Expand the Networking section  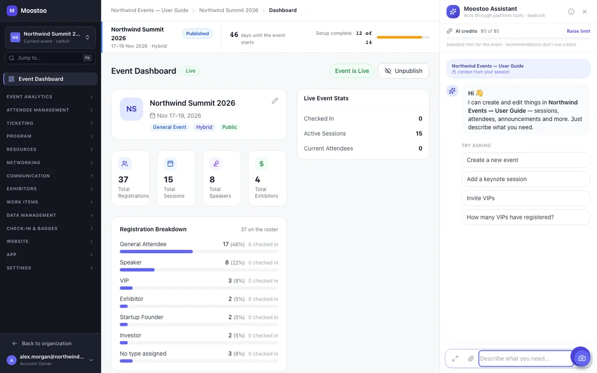click(50, 163)
